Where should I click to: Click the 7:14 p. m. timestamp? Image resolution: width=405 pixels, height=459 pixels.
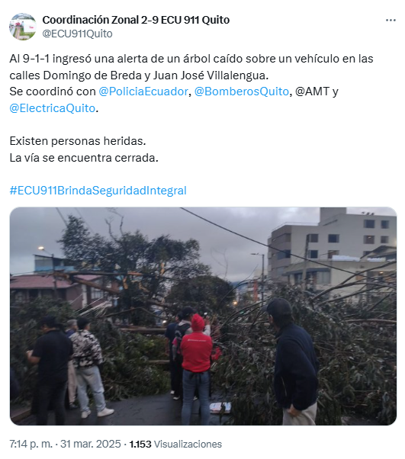click(31, 444)
